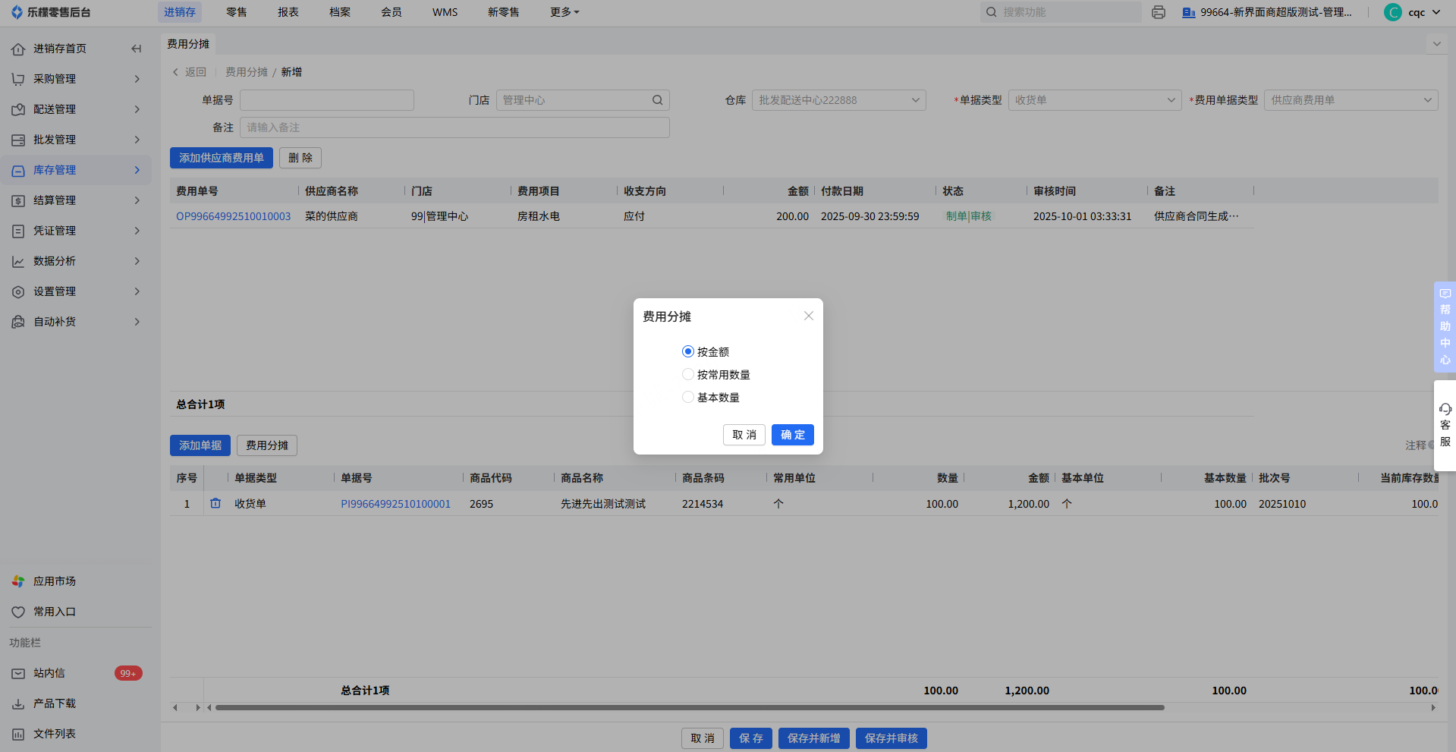The width and height of the screenshot is (1456, 752).
Task: Open the WMS top menu
Action: (x=445, y=12)
